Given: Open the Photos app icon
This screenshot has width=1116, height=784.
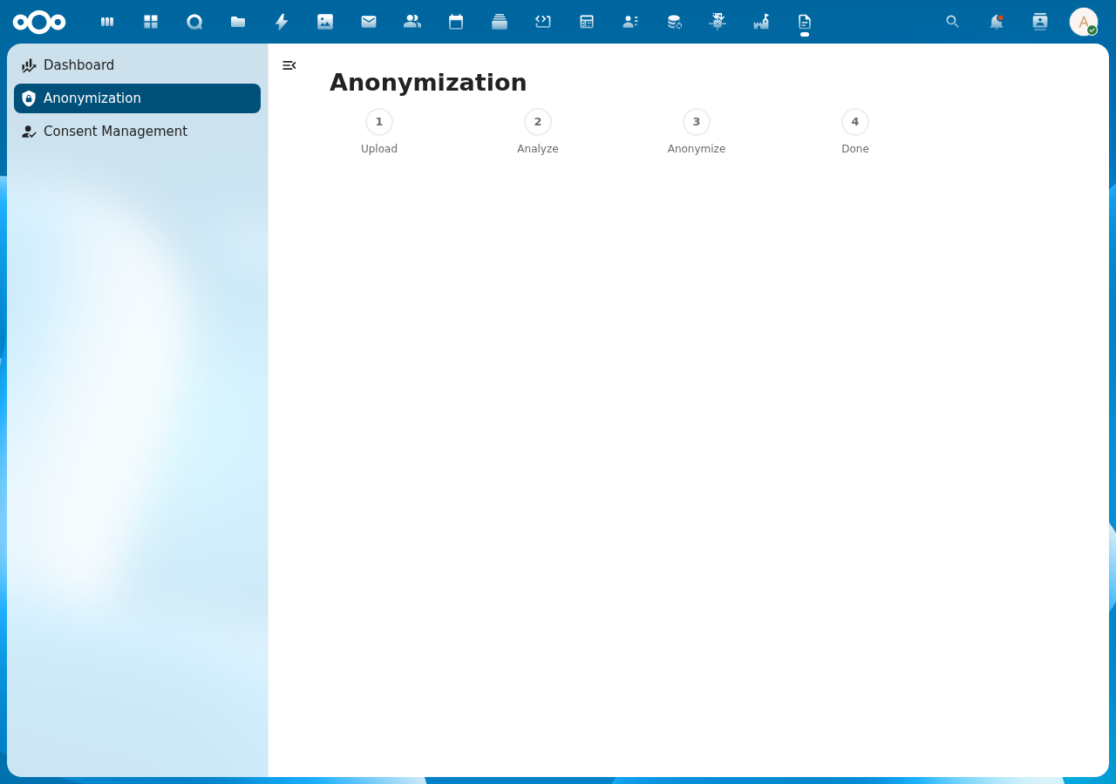Looking at the screenshot, I should (325, 22).
